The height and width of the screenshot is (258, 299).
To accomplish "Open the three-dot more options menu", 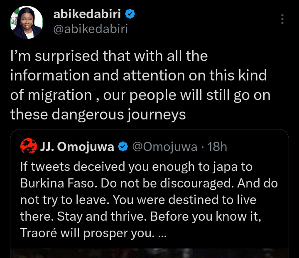I will tap(282, 19).
